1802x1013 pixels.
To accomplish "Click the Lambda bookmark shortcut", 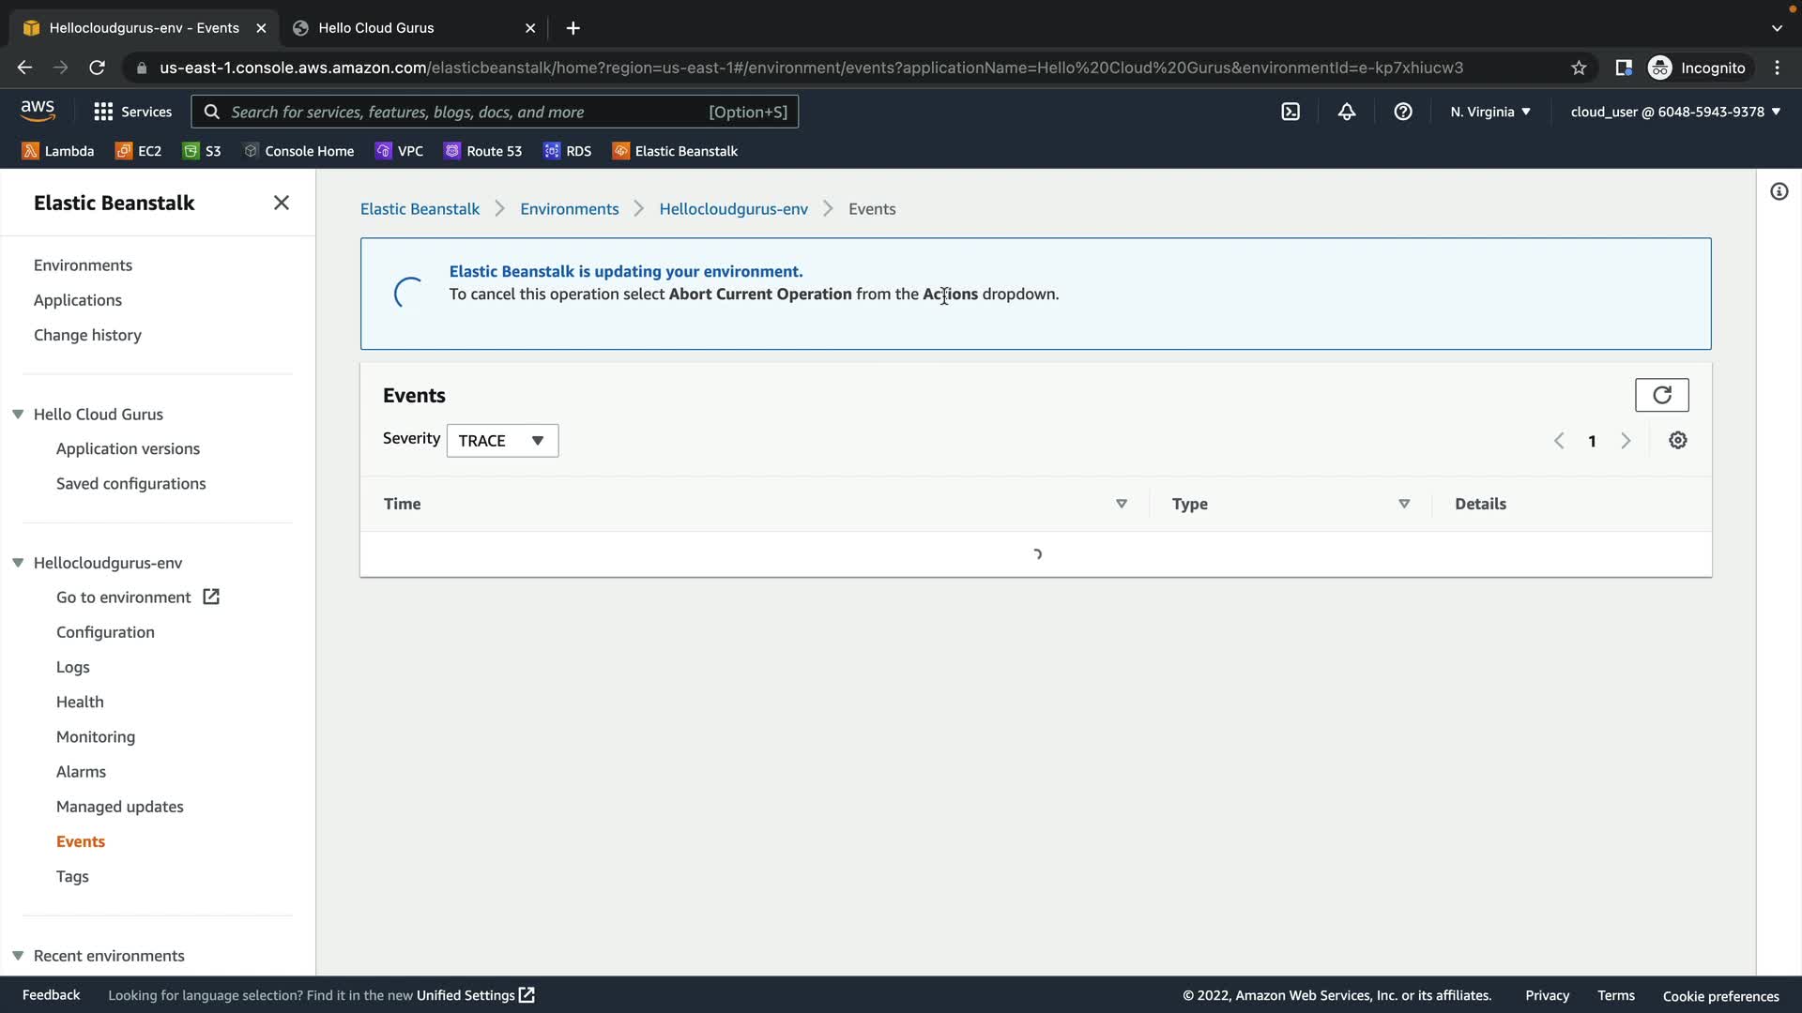I will coord(58,151).
